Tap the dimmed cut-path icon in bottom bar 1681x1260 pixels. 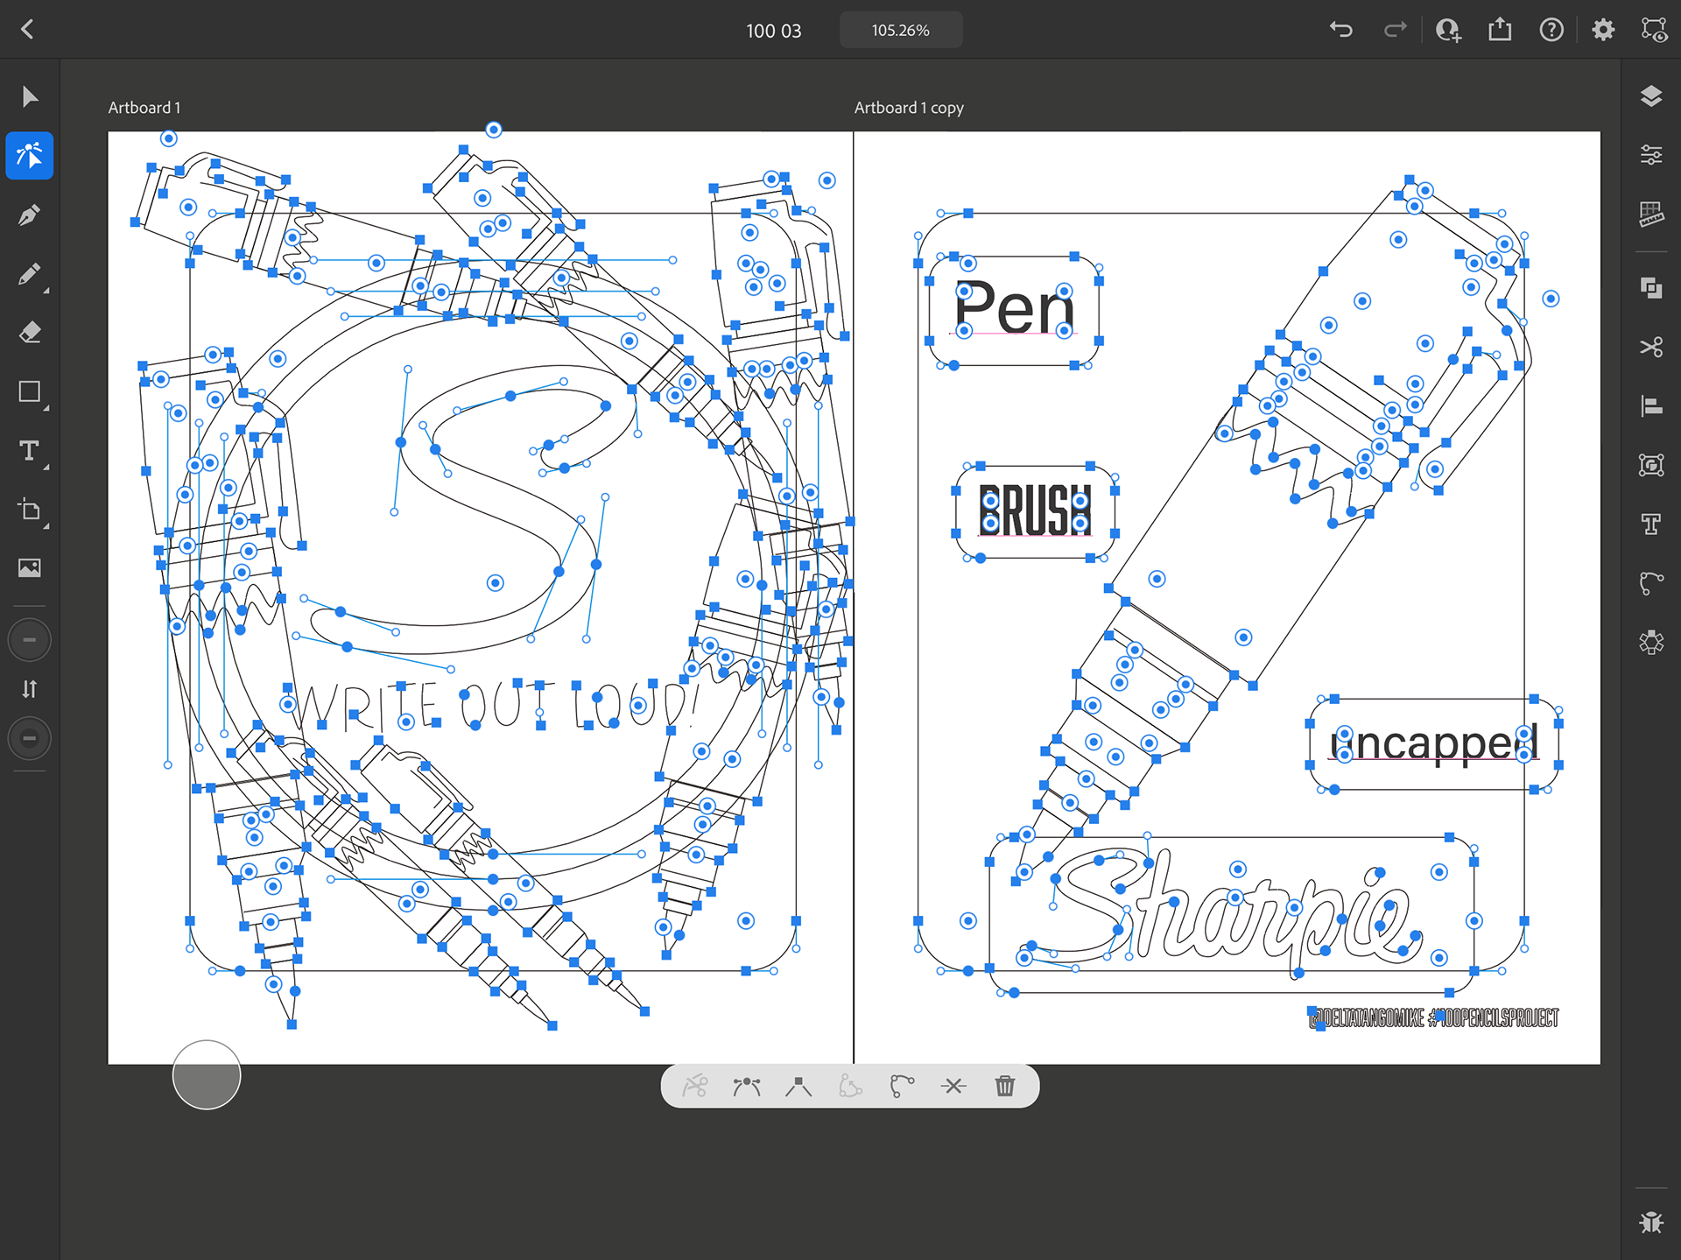pos(695,1087)
